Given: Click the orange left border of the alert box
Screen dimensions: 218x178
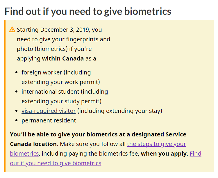Looking at the screenshot, I should click(x=5, y=96).
